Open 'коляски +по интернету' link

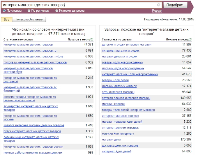pyautogui.click(x=118, y=134)
